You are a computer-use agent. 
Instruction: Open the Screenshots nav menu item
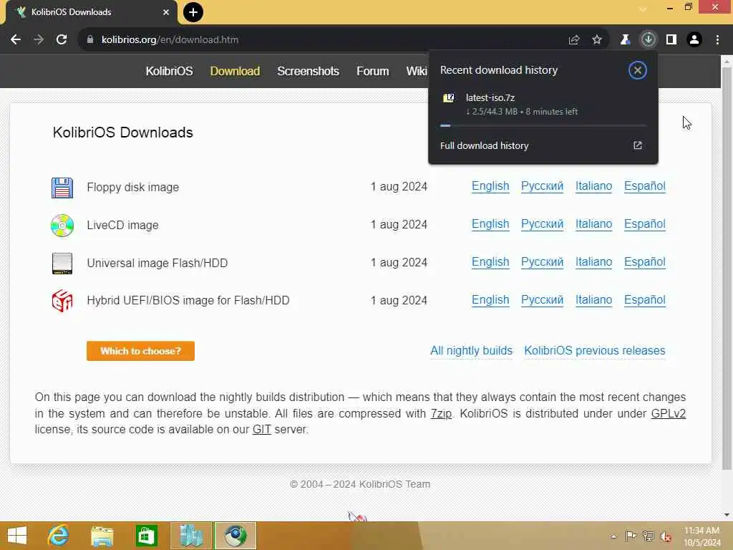coord(308,71)
